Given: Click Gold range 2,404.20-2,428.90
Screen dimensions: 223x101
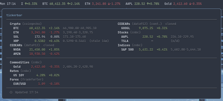Looking at the screenshot, I should (x=78, y=67).
